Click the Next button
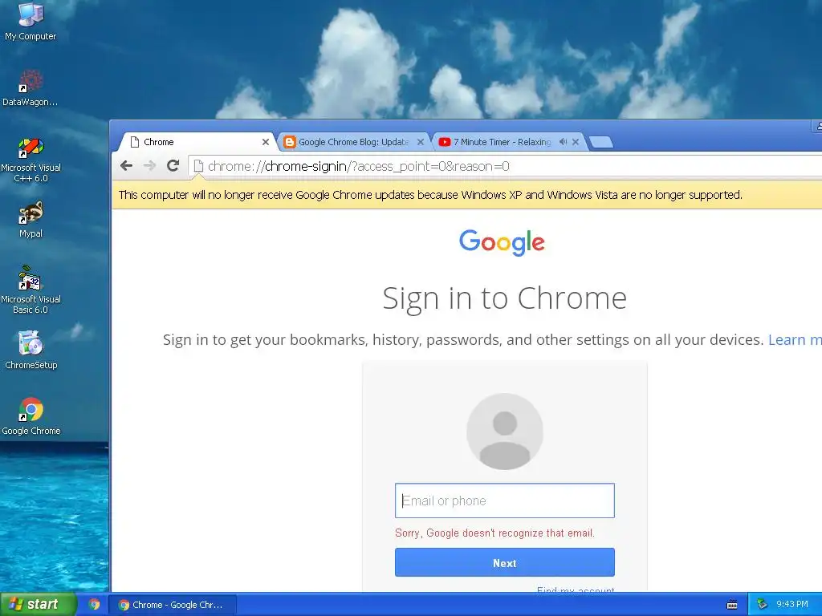 pos(504,562)
